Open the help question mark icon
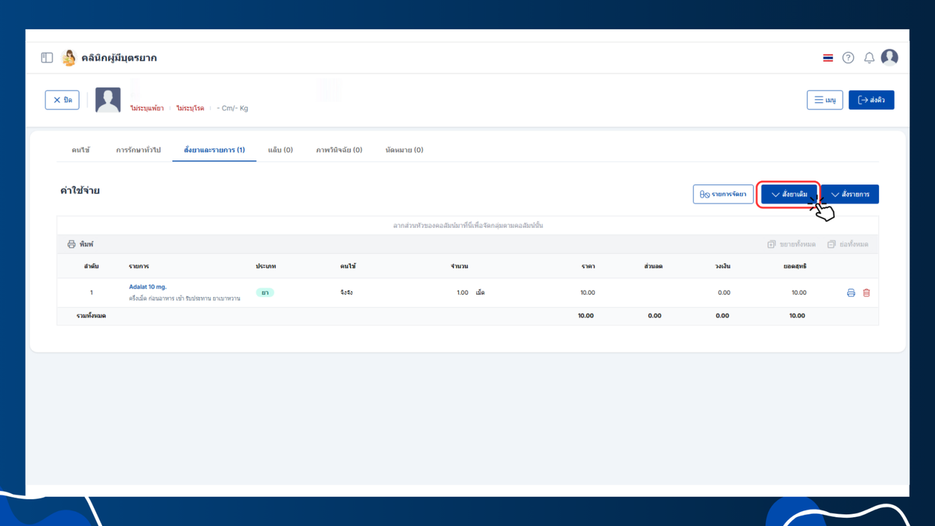The image size is (935, 526). coord(848,58)
